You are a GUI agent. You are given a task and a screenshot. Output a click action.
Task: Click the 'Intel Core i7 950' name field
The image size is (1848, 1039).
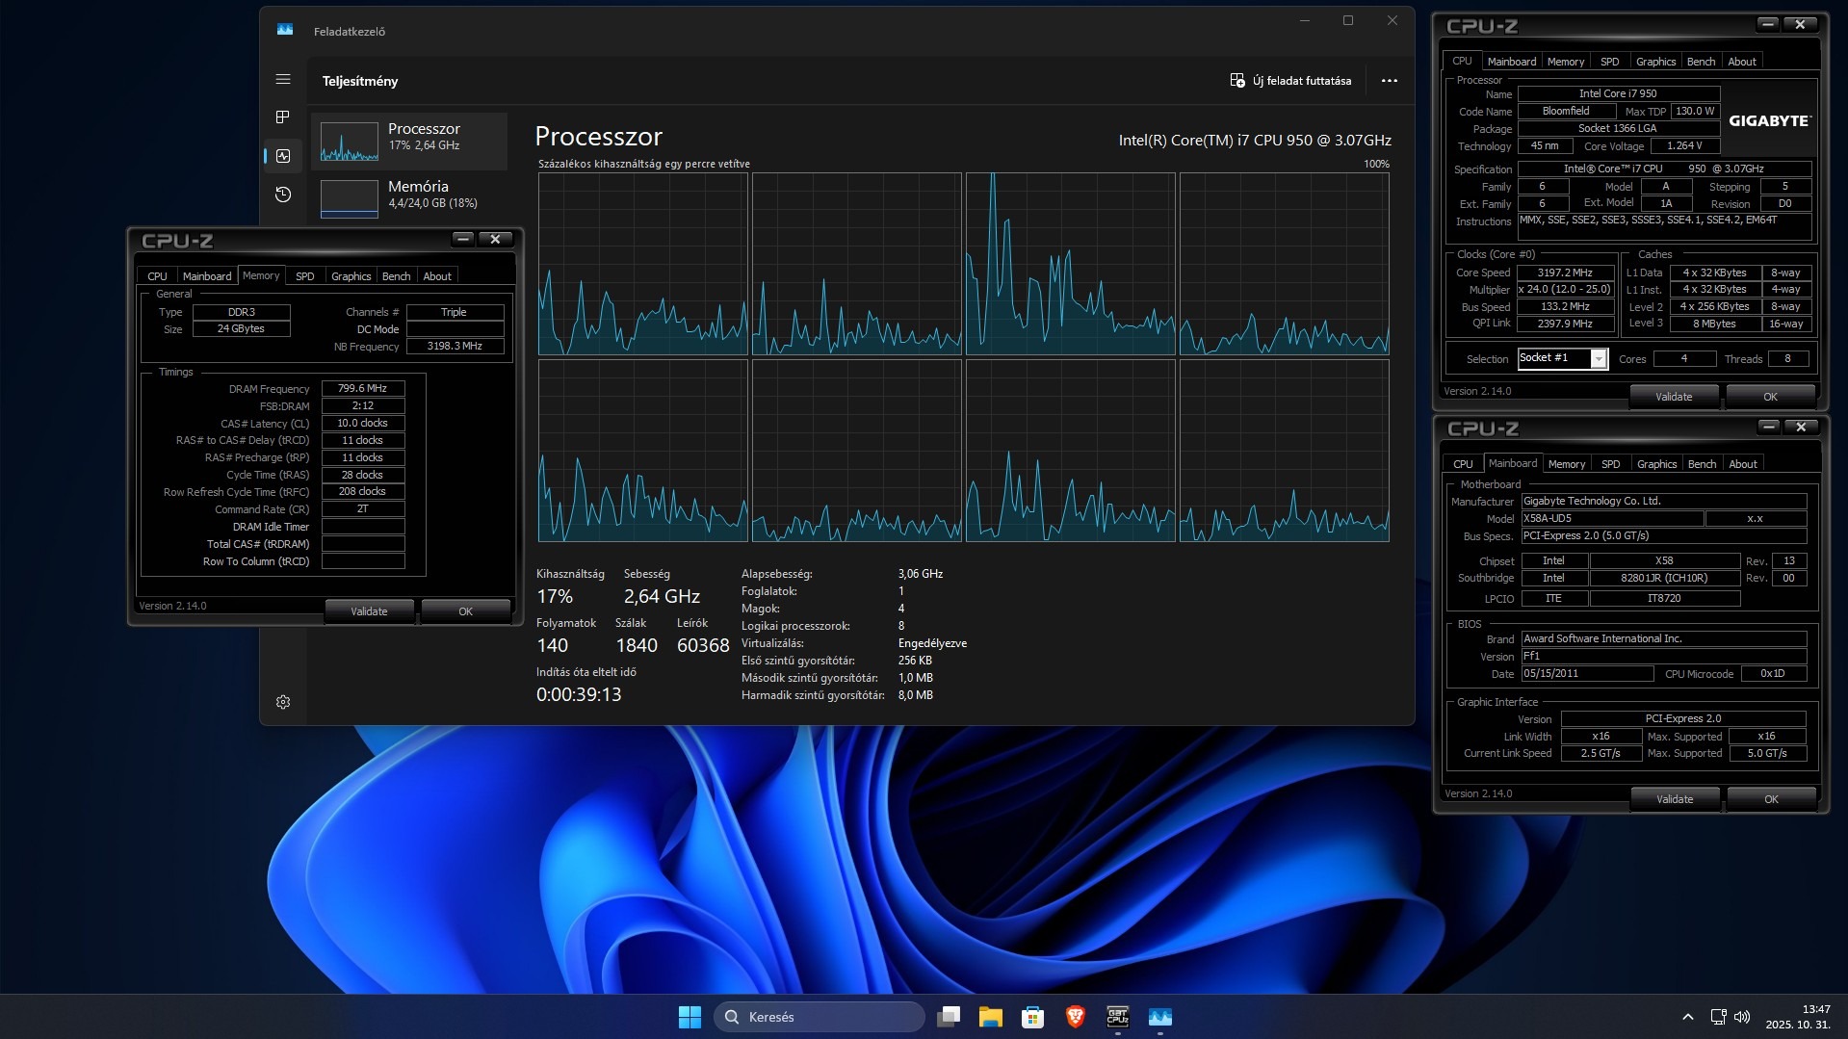click(1618, 93)
